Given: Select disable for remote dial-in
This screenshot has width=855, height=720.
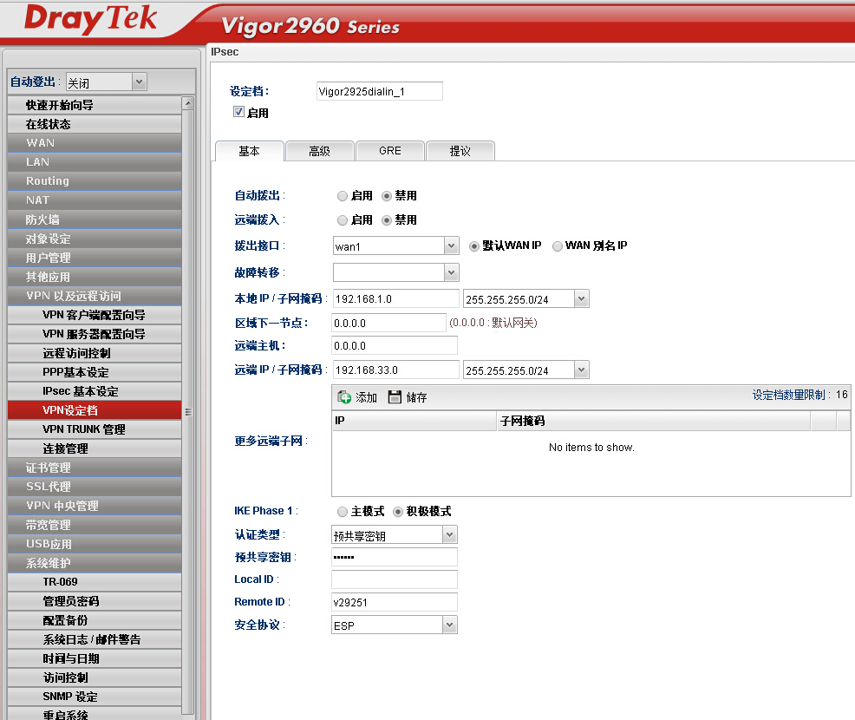Looking at the screenshot, I should tap(387, 220).
